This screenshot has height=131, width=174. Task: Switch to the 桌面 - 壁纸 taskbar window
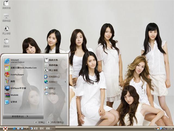(42, 128)
